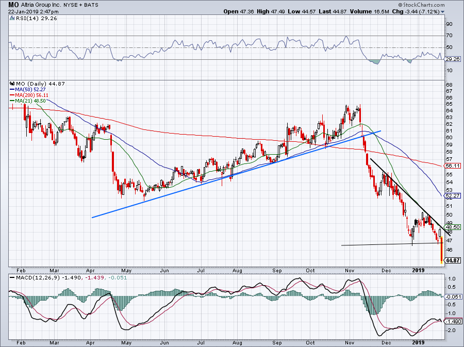464x347 pixels.
Task: Click the 29.26 RSI value tag on right axis
Action: [x=453, y=59]
